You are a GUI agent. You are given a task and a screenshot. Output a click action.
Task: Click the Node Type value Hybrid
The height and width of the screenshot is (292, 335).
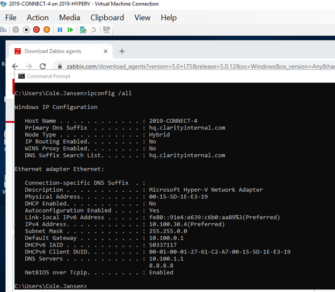pyautogui.click(x=159, y=134)
